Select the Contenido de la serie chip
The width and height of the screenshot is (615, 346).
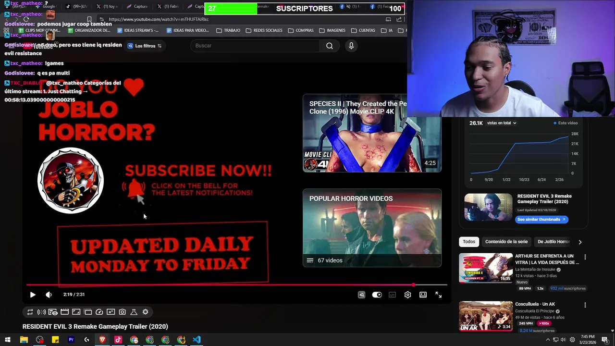coord(506,242)
